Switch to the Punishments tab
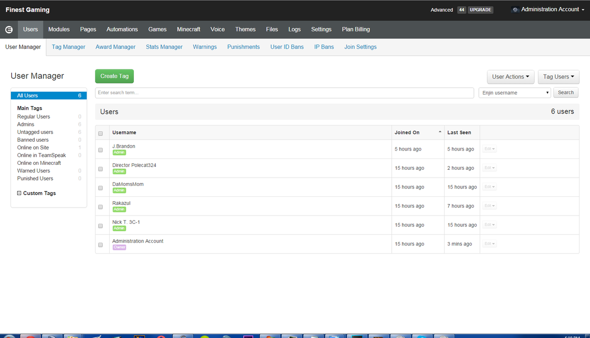Viewport: 590px width, 338px height. pyautogui.click(x=243, y=47)
